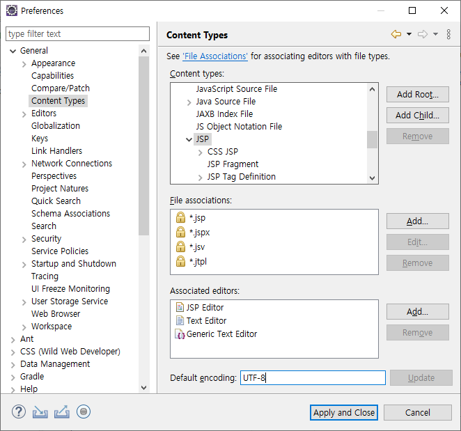Click the Help question mark icon
461x431 pixels.
[19, 412]
